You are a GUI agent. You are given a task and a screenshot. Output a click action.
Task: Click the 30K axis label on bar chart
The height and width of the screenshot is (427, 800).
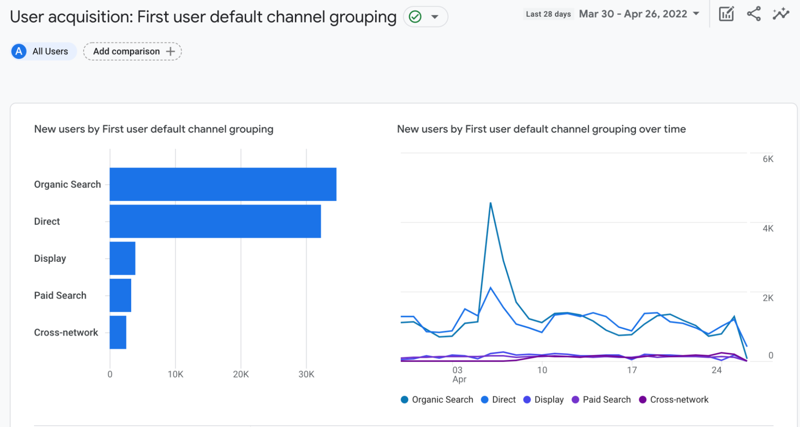[307, 374]
